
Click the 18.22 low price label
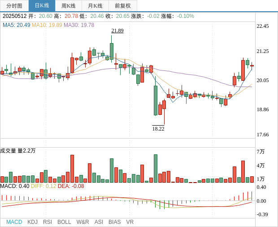158,129
